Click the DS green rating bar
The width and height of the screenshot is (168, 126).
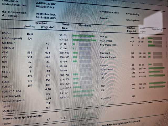click(x=83, y=36)
